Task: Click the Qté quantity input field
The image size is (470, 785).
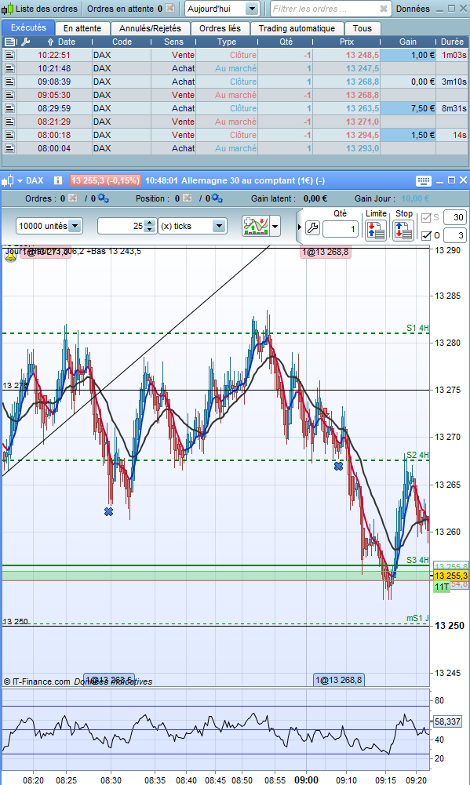Action: [x=341, y=229]
